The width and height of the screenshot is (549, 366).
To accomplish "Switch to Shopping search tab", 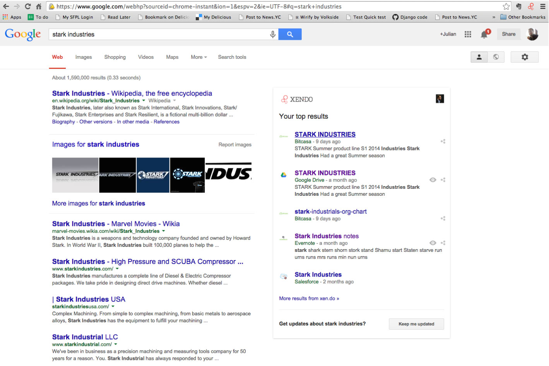I will click(115, 57).
